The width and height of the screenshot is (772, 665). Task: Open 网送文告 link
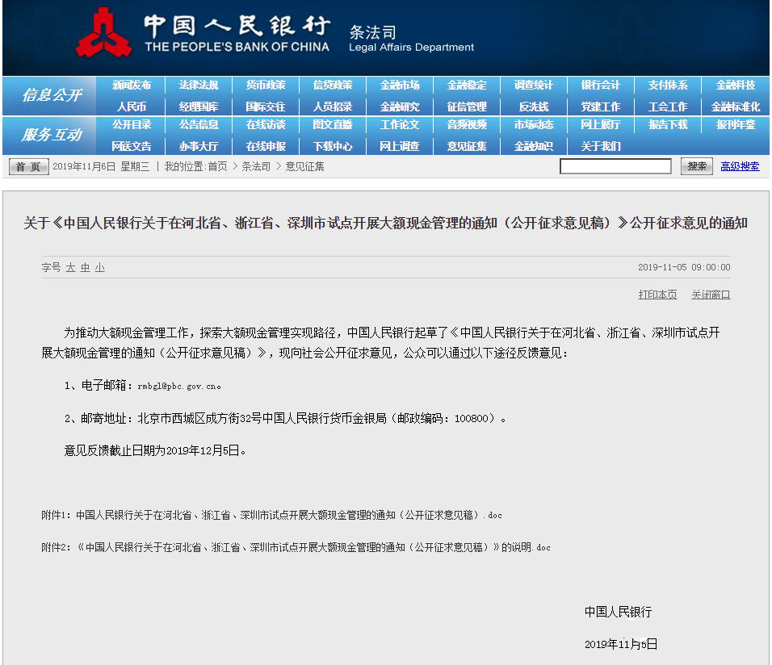pos(132,146)
